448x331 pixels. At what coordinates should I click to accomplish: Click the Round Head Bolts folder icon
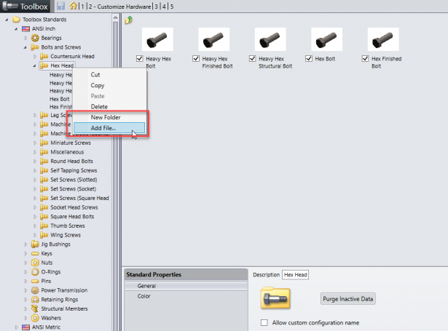tap(44, 161)
